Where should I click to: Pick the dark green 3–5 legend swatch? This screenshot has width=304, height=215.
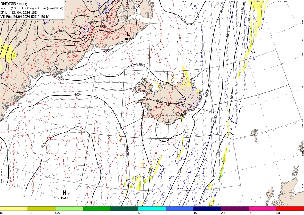pos(124,208)
